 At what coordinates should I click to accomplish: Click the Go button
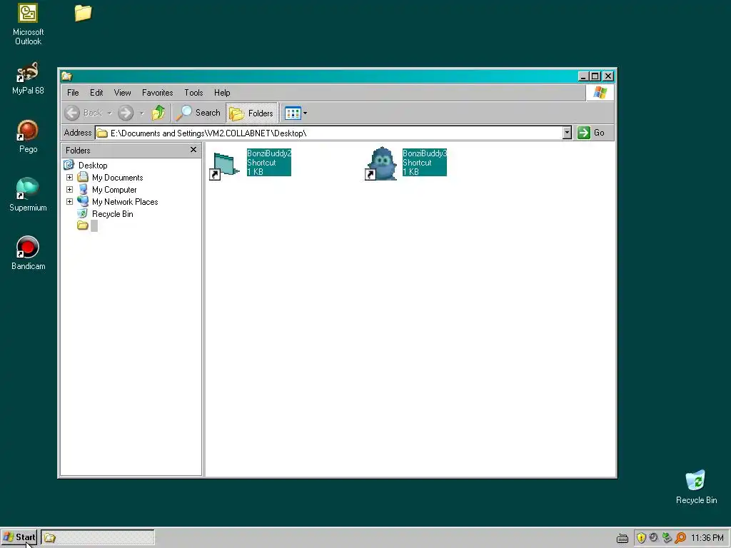pyautogui.click(x=592, y=133)
